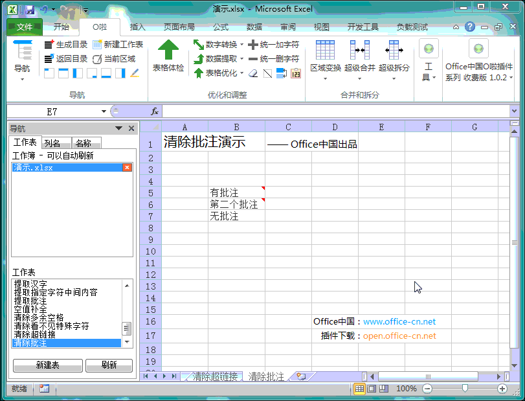
Task: Click the fx insert function button
Action: tap(154, 111)
